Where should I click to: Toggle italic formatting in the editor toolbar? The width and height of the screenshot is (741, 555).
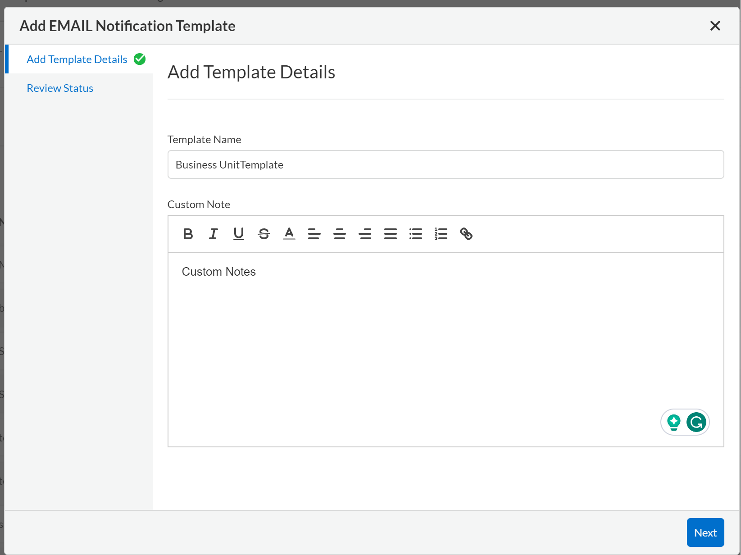[213, 234]
